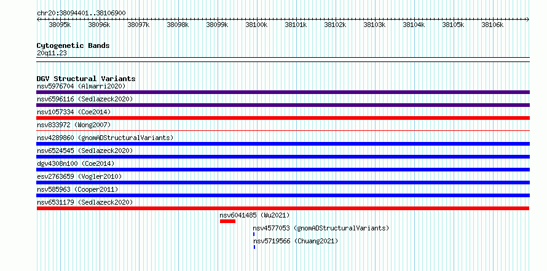Click the 38104k ruler tick label
The width and height of the screenshot is (547, 271).
(x=414, y=25)
